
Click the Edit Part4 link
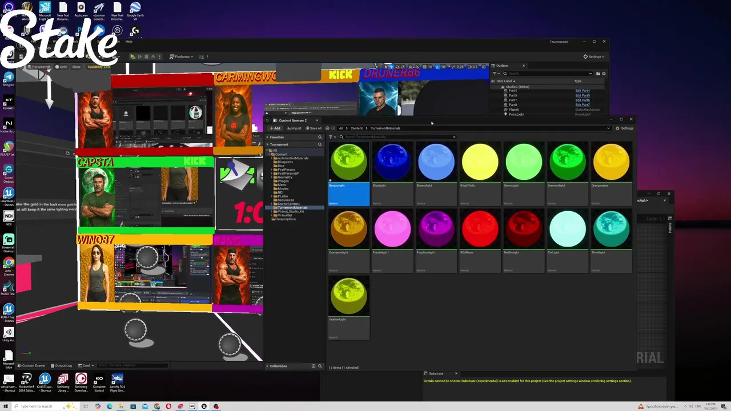[583, 91]
